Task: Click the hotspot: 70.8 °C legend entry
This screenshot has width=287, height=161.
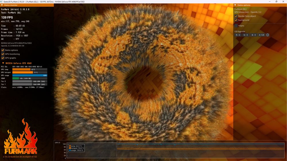Action: 77,148
